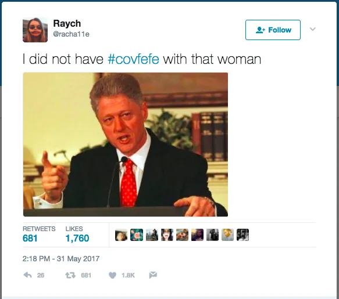339x299 pixels.
Task: Click the Raych display name
Action: coord(67,23)
